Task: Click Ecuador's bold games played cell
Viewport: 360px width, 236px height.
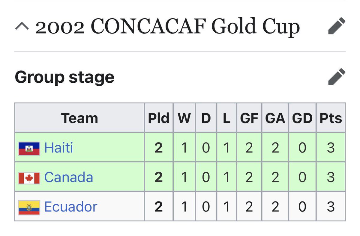Action: 159,207
